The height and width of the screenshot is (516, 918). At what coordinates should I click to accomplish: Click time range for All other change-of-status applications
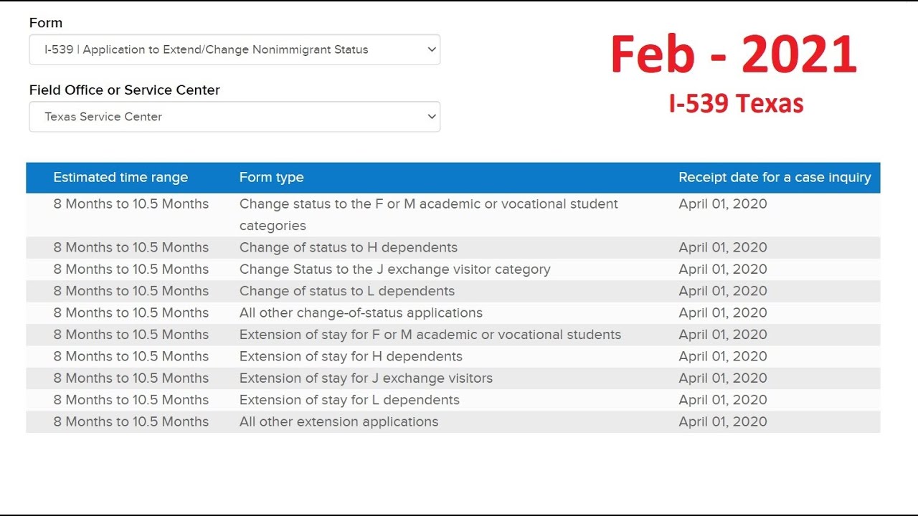coord(131,312)
